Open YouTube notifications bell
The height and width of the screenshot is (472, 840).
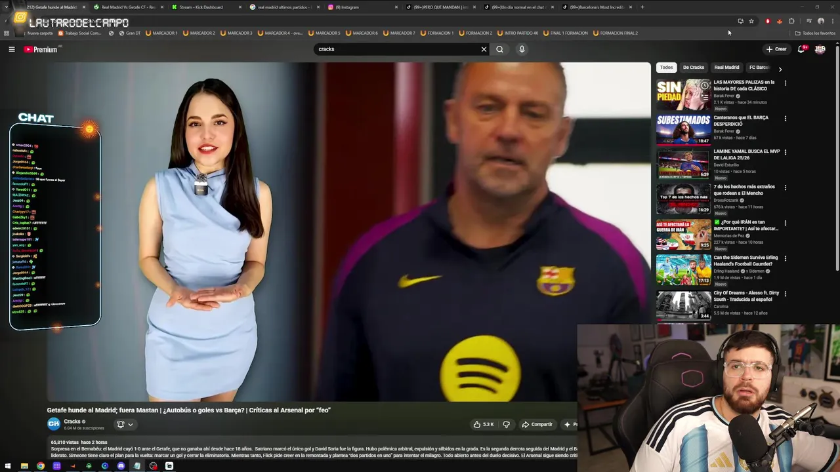coord(801,49)
